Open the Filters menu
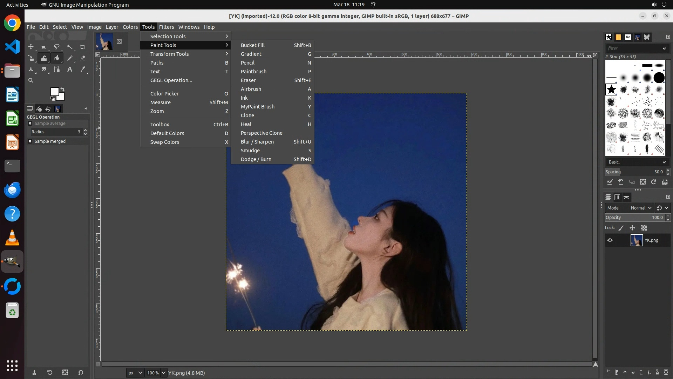 tap(166, 27)
